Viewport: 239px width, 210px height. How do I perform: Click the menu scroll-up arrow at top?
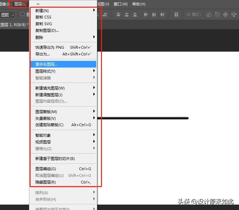coord(38,4)
